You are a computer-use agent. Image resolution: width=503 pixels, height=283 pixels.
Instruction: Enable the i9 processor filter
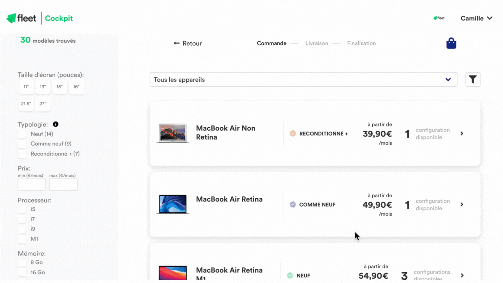click(x=22, y=229)
